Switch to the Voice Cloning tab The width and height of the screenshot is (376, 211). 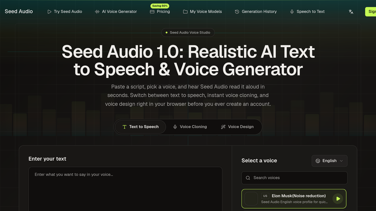[190, 127]
